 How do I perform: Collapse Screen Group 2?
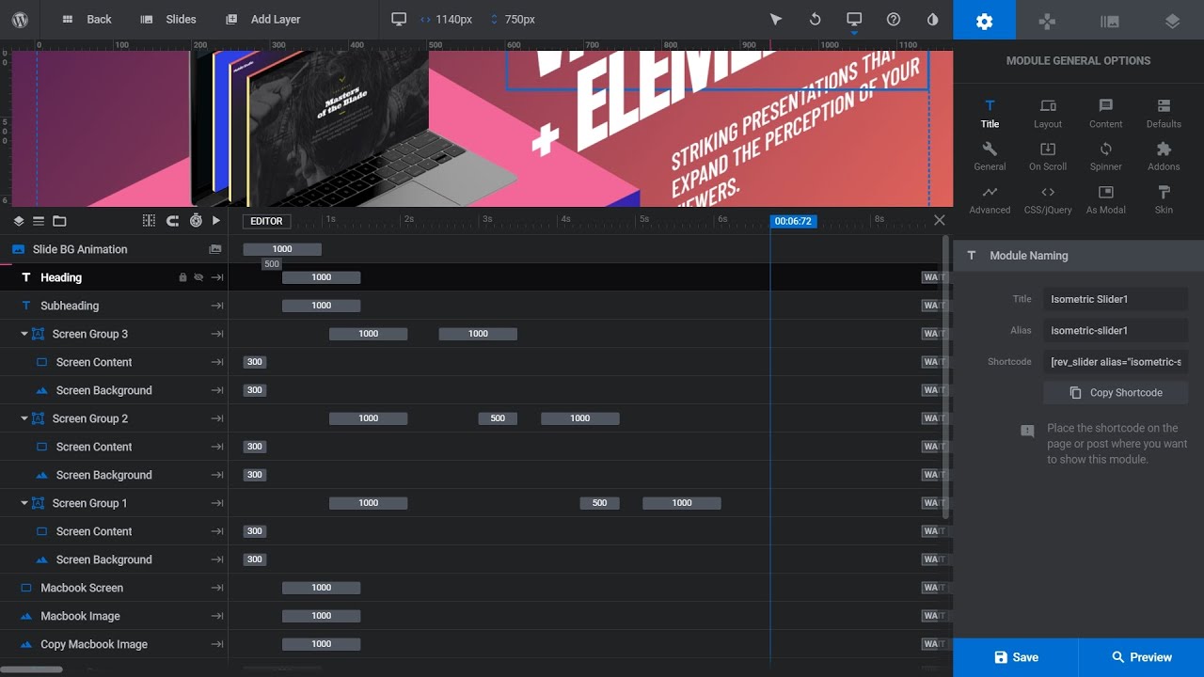click(x=24, y=418)
